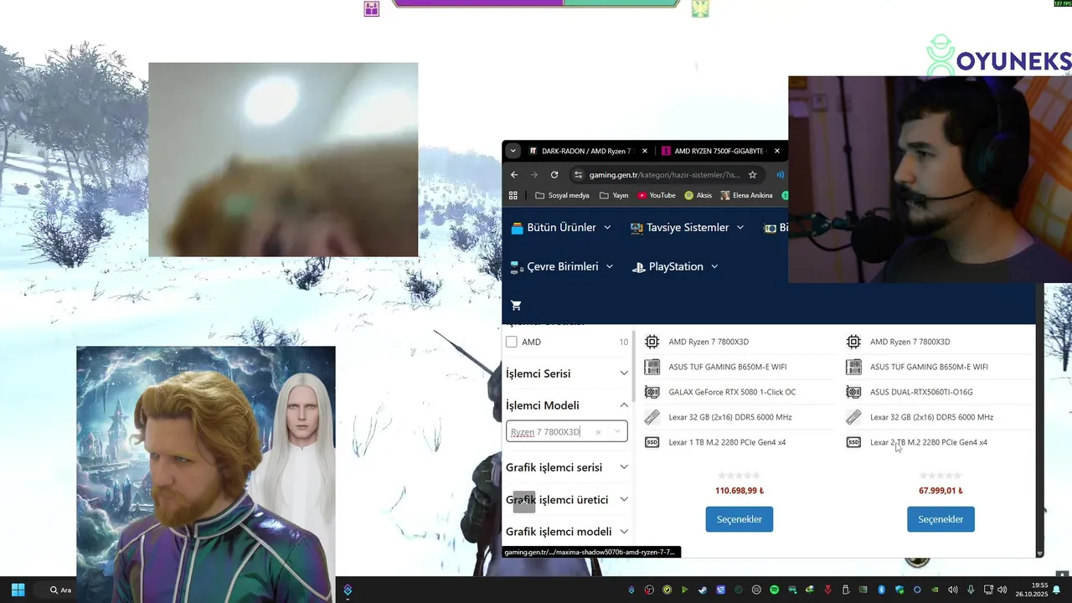Open the Sosyal medya bookmark folder
Screen dimensions: 1072x603
pos(562,195)
